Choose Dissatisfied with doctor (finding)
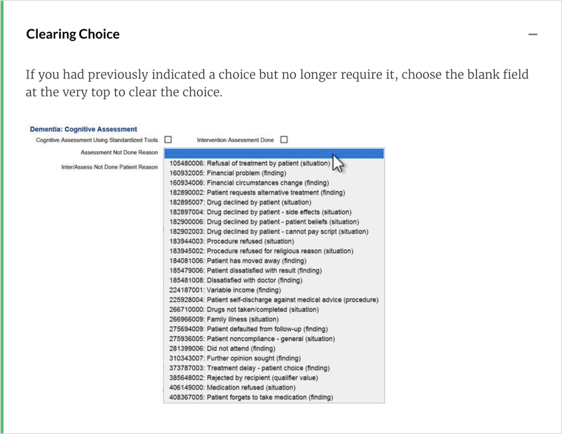 pyautogui.click(x=235, y=280)
